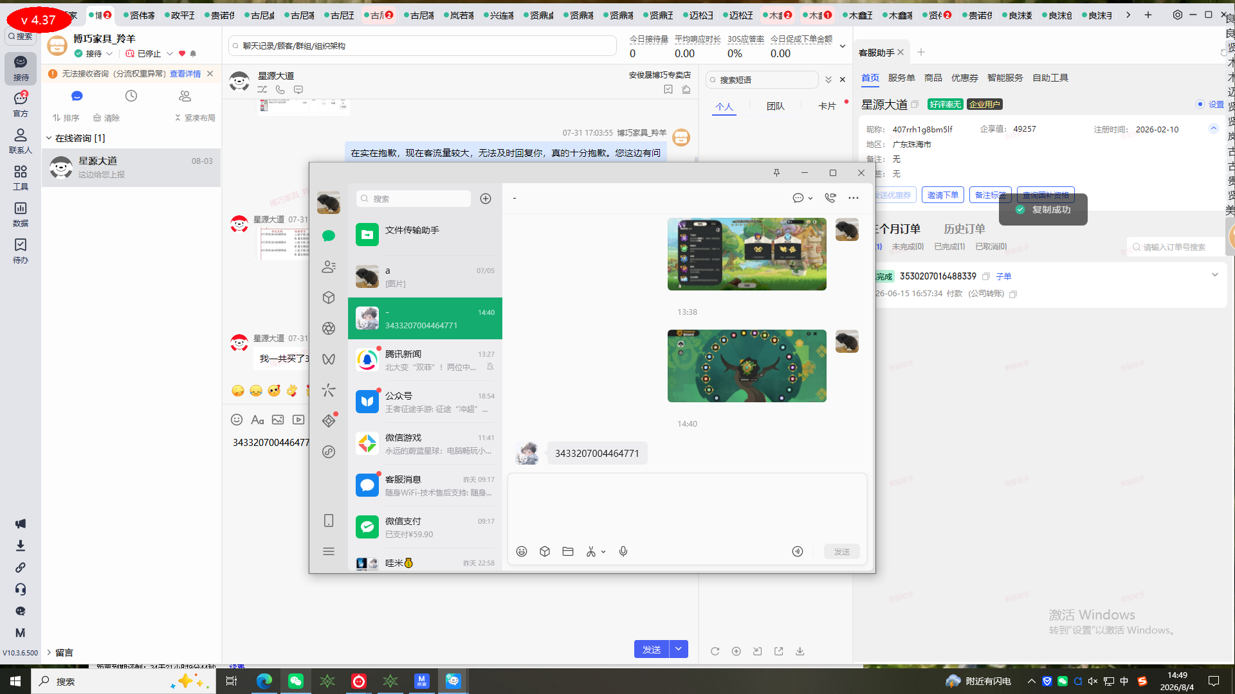The height and width of the screenshot is (694, 1235).
Task: Open WeChat Channels butterfly icon
Action: [329, 359]
